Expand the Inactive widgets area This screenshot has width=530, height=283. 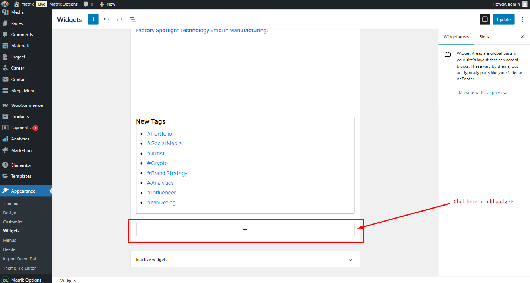point(245,260)
